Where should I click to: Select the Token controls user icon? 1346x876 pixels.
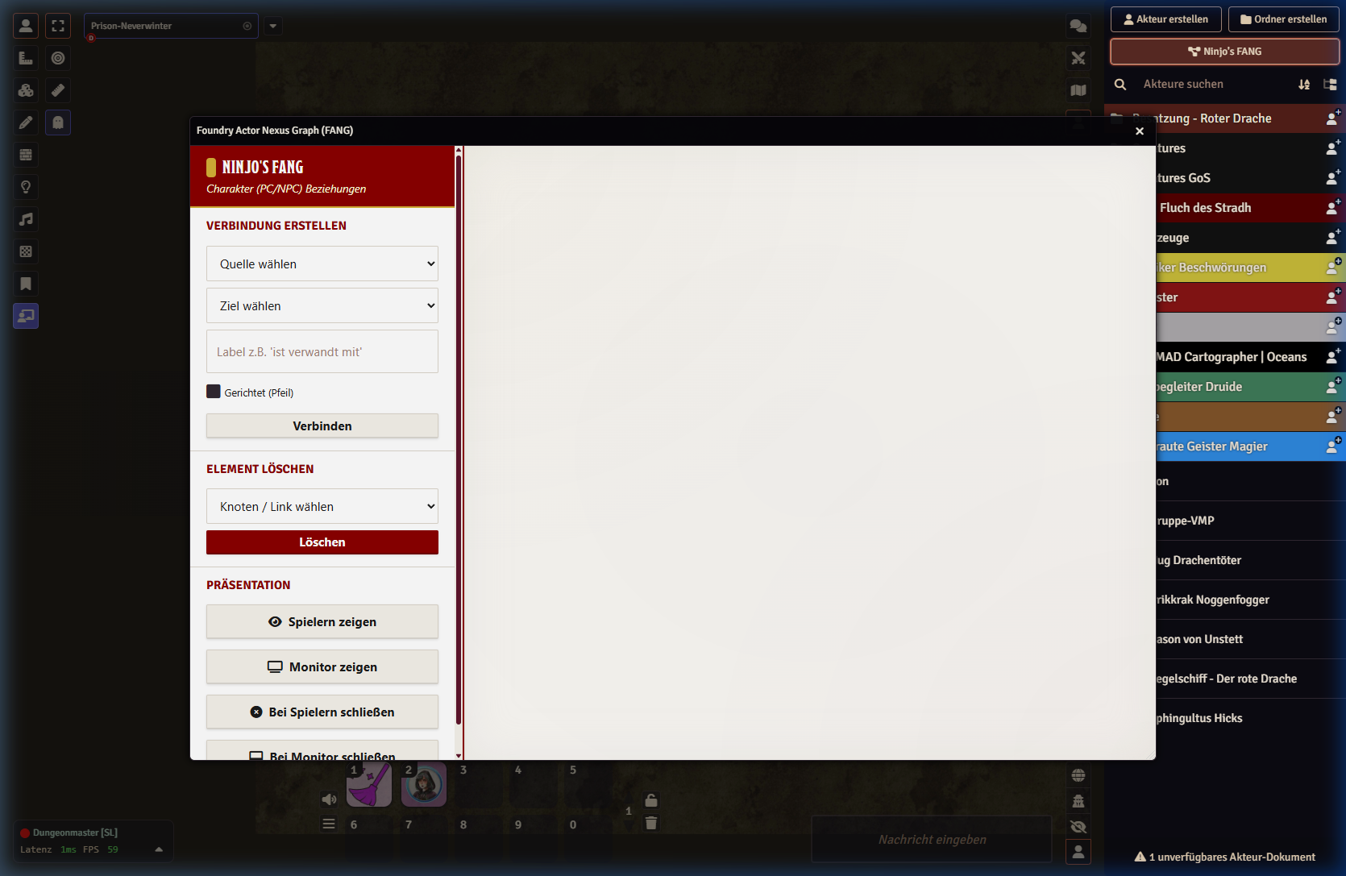pyautogui.click(x=26, y=26)
